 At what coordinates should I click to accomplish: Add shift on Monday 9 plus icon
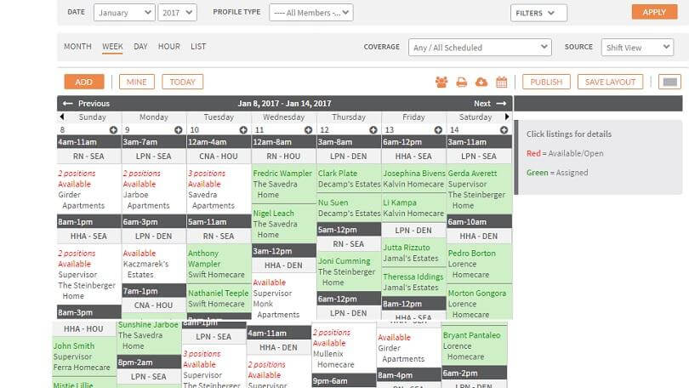pos(178,130)
